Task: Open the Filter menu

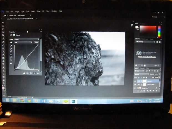Action: tap(39, 11)
